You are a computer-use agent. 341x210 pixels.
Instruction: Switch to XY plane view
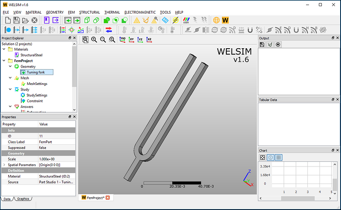click(x=131, y=40)
